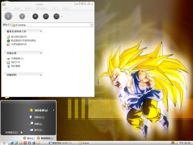The height and width of the screenshot is (145, 193).
Task: Click the Forward navigation button
Action: [22, 16]
